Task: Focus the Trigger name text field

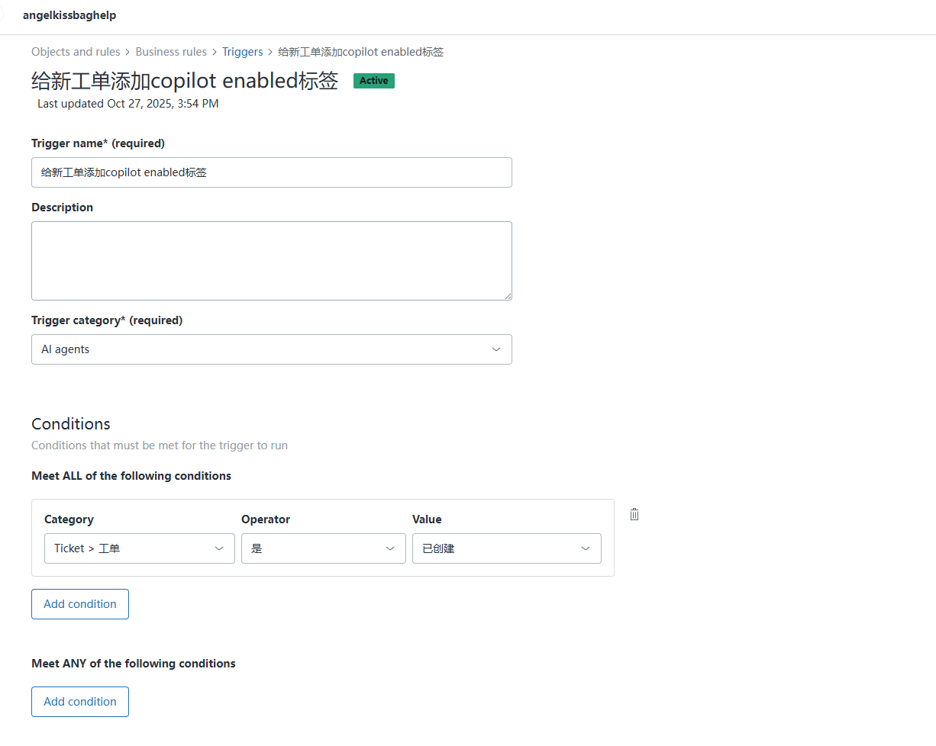Action: pos(271,172)
